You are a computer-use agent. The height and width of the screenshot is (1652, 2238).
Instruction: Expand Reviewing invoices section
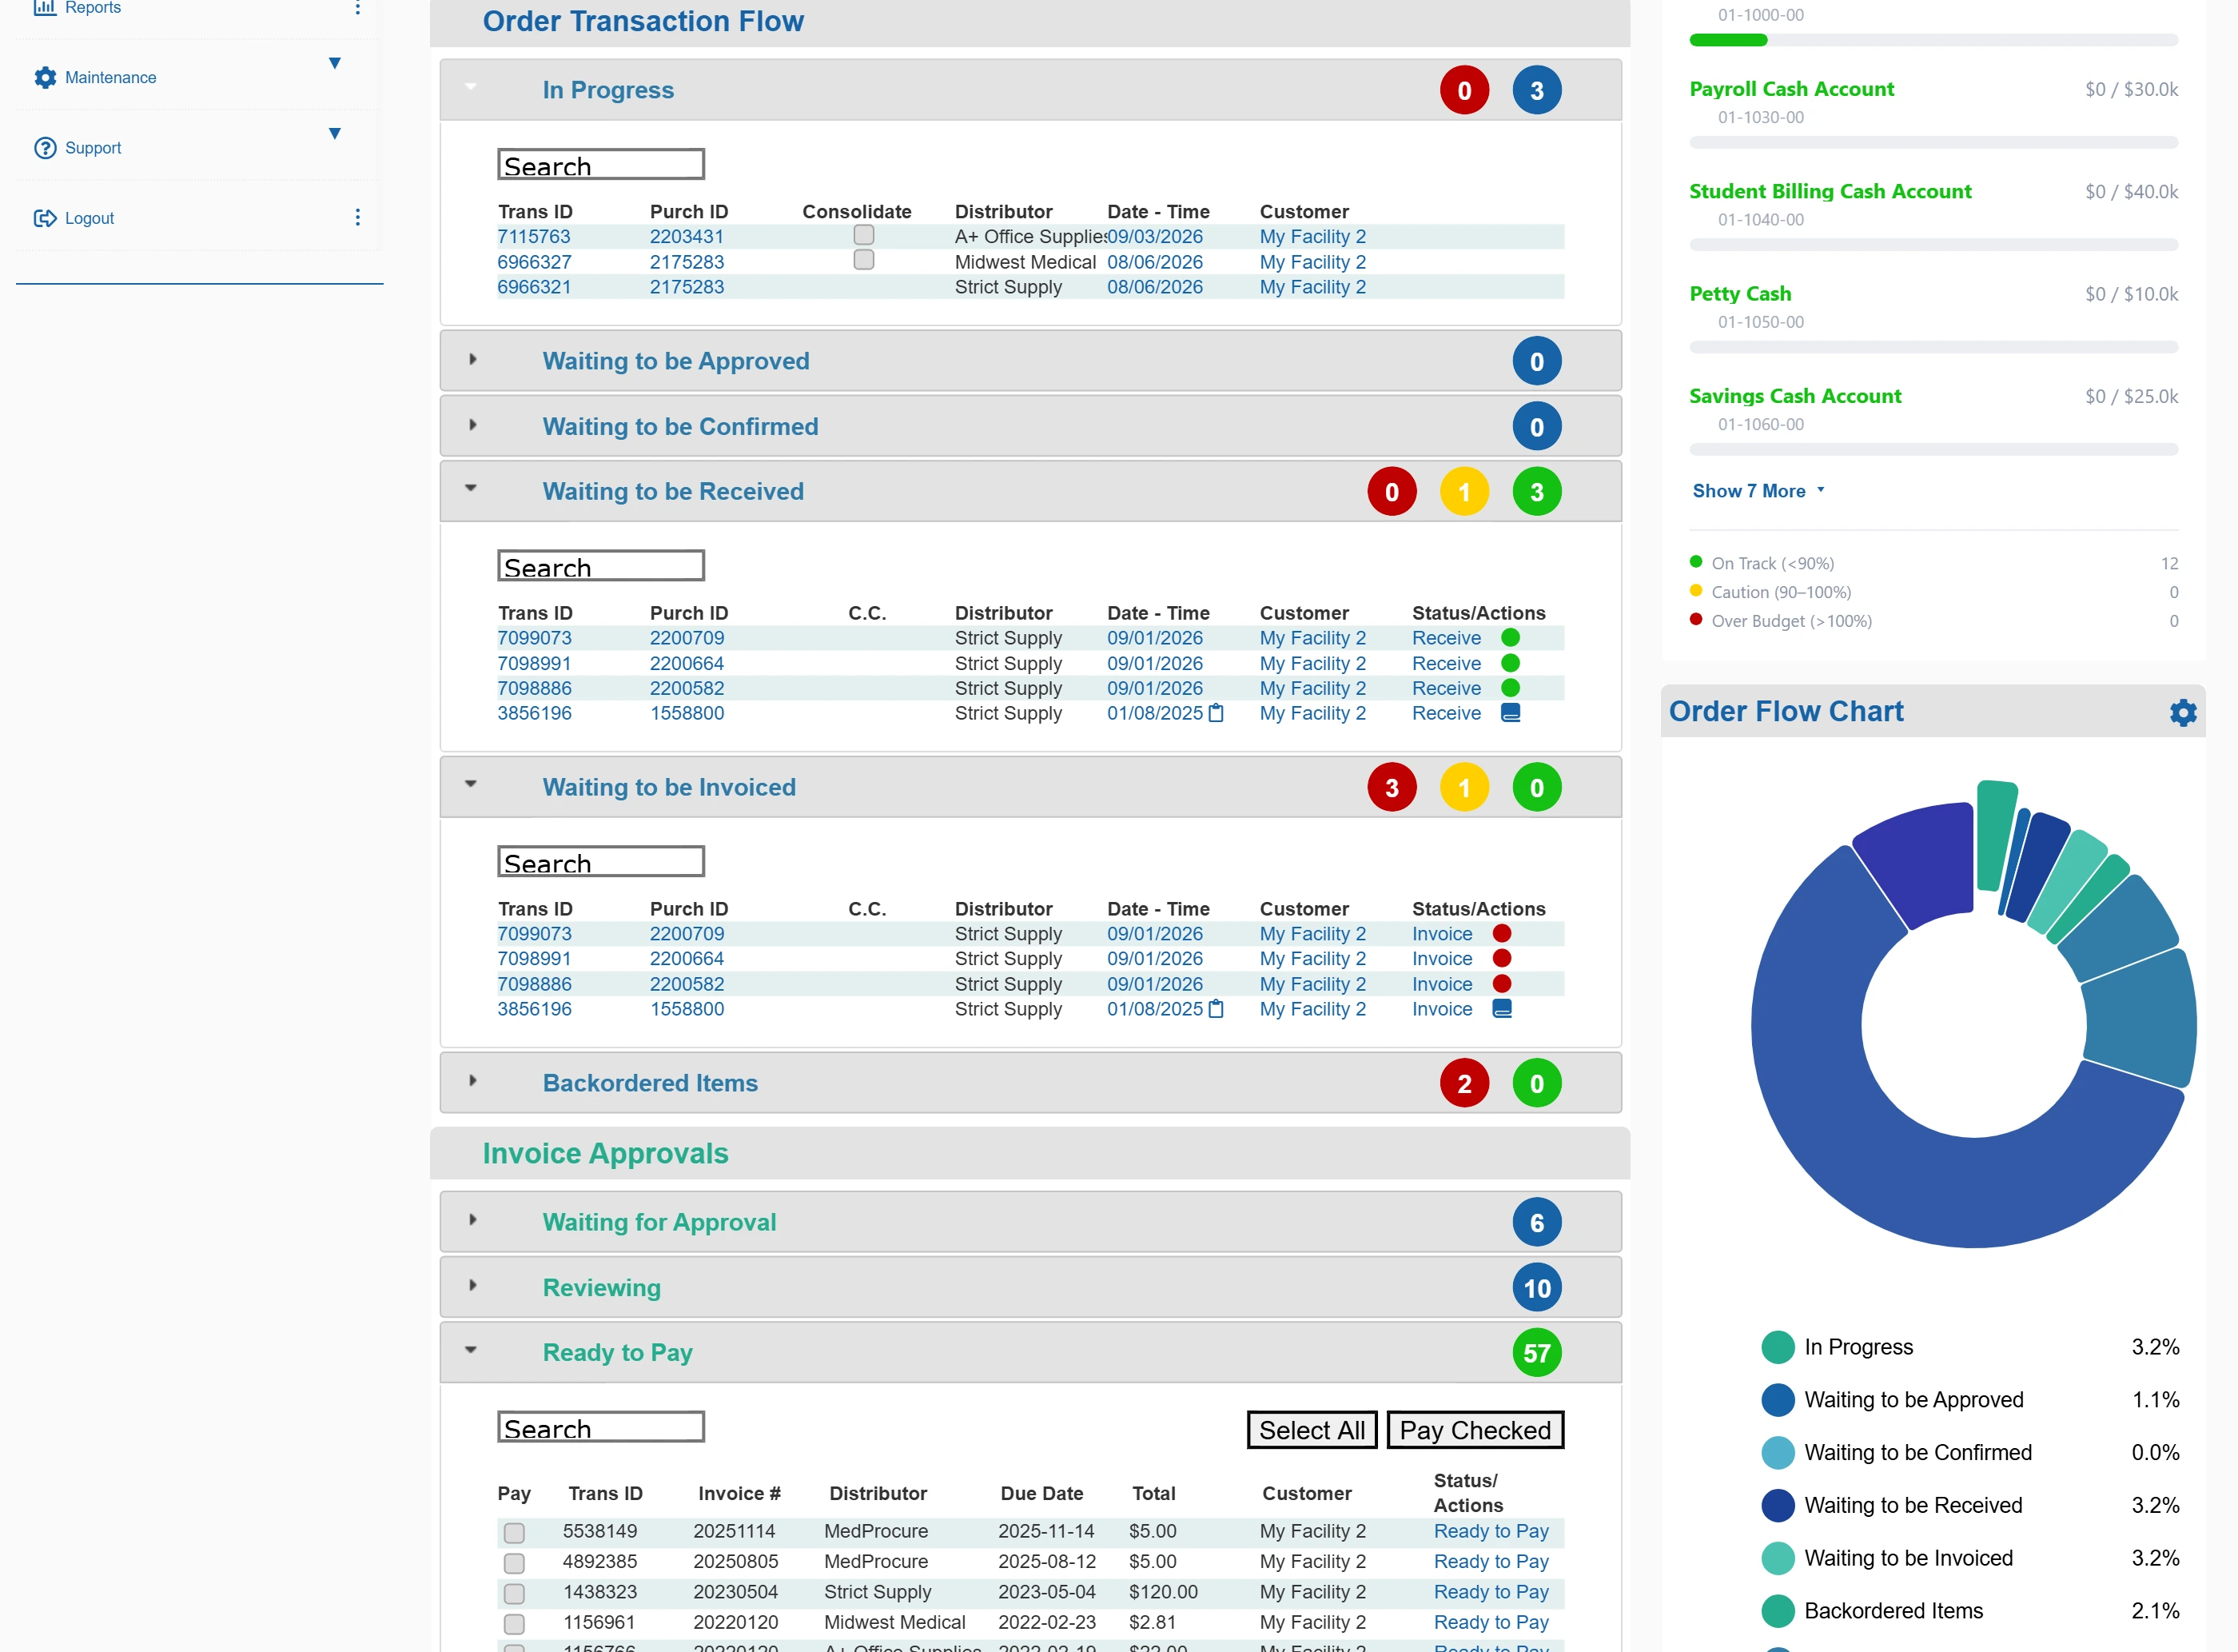click(473, 1286)
